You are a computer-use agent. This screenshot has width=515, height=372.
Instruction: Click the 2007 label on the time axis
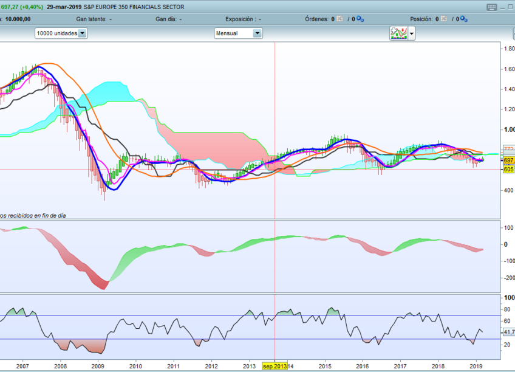click(22, 366)
